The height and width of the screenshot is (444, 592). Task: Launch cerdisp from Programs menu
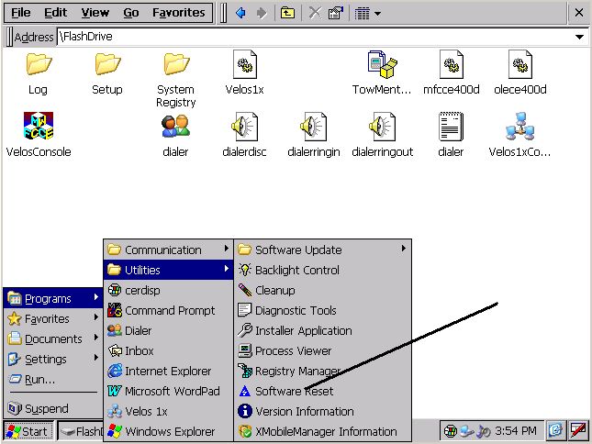168,290
